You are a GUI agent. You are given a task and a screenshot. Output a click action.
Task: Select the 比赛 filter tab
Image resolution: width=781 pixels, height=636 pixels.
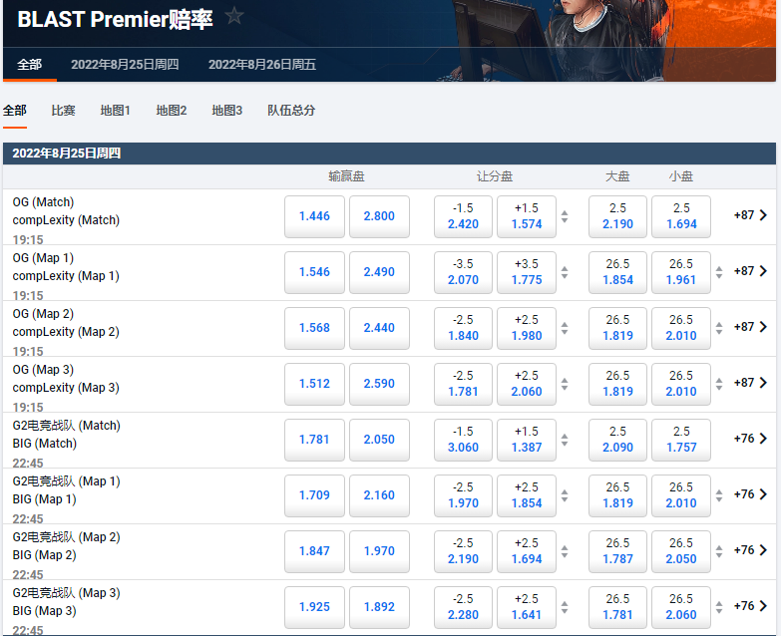coord(64,111)
